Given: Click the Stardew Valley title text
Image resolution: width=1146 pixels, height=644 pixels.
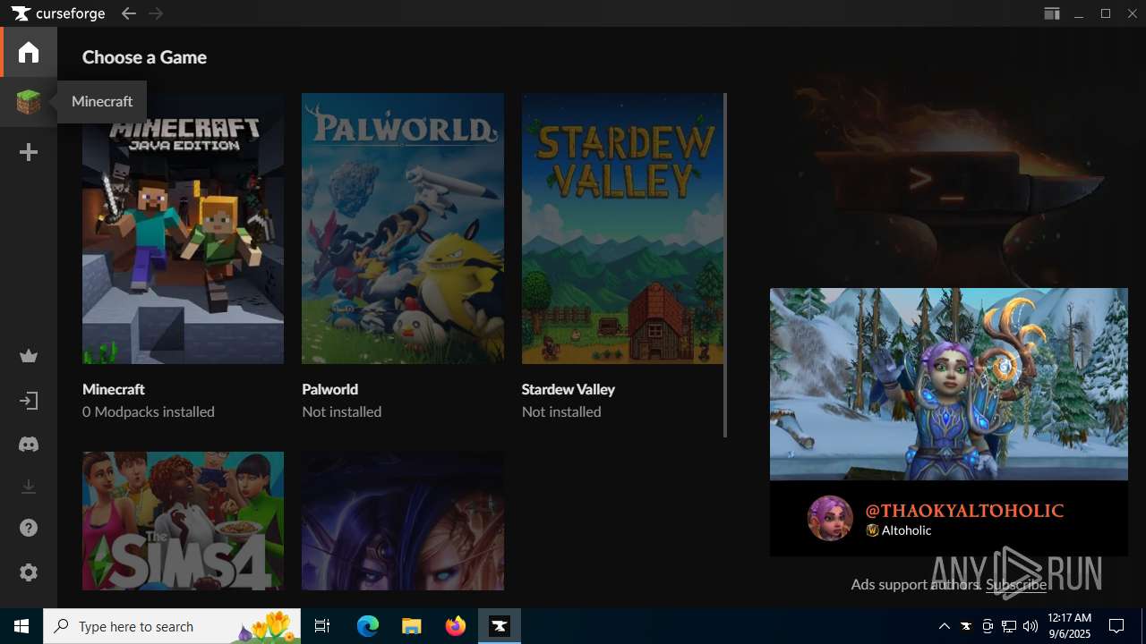Looking at the screenshot, I should coord(568,389).
